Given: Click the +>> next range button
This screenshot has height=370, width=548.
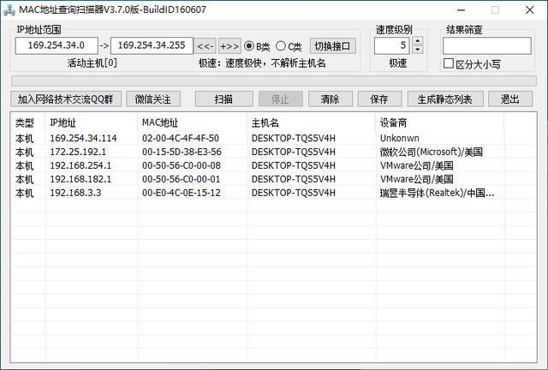Looking at the screenshot, I should pyautogui.click(x=229, y=46).
